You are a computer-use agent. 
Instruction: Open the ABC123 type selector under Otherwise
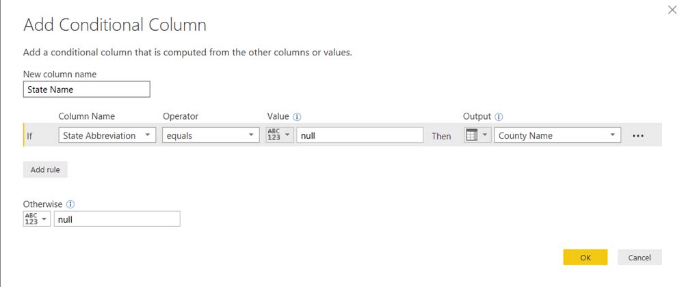click(36, 219)
